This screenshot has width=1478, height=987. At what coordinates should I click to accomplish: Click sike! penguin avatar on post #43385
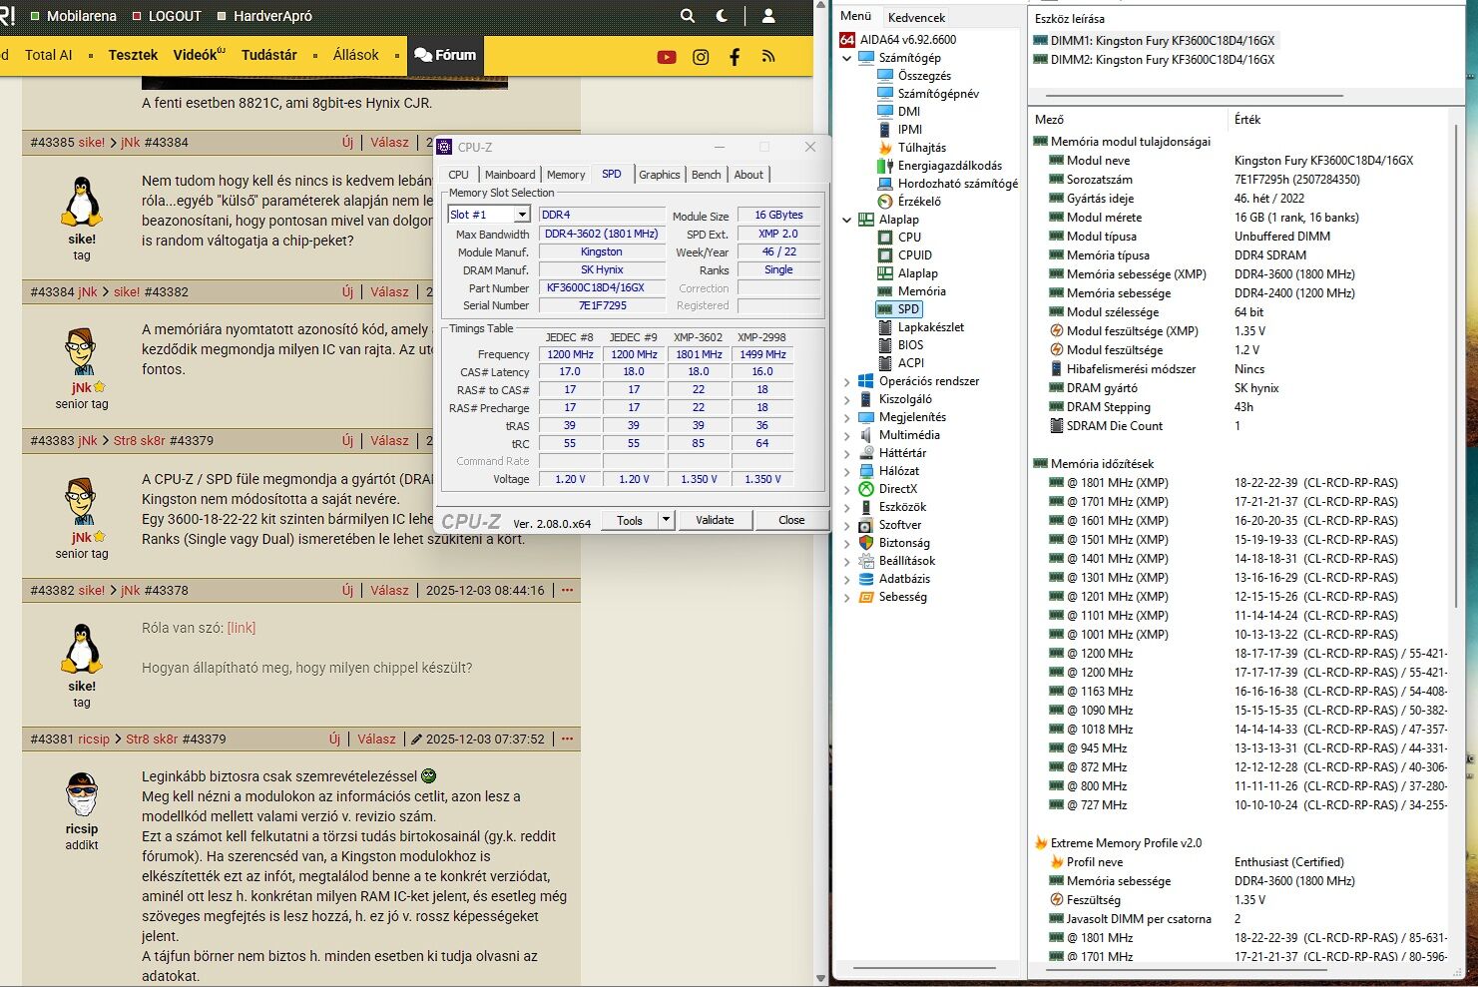[82, 203]
